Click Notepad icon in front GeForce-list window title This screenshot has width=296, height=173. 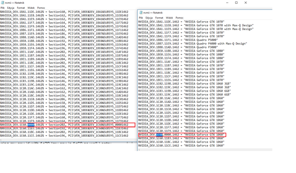pyautogui.click(x=141, y=12)
